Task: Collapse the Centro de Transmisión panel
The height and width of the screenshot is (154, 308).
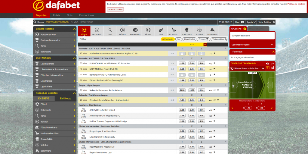Action: [x=273, y=63]
